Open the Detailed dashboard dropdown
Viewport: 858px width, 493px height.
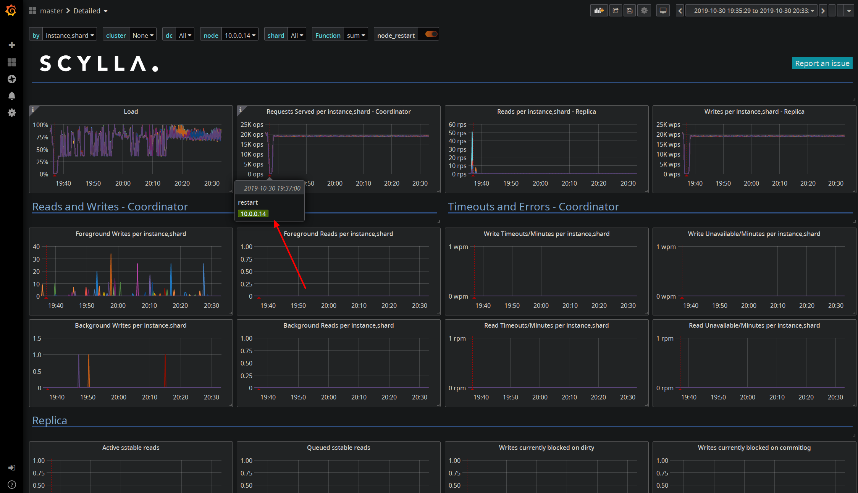coord(90,11)
